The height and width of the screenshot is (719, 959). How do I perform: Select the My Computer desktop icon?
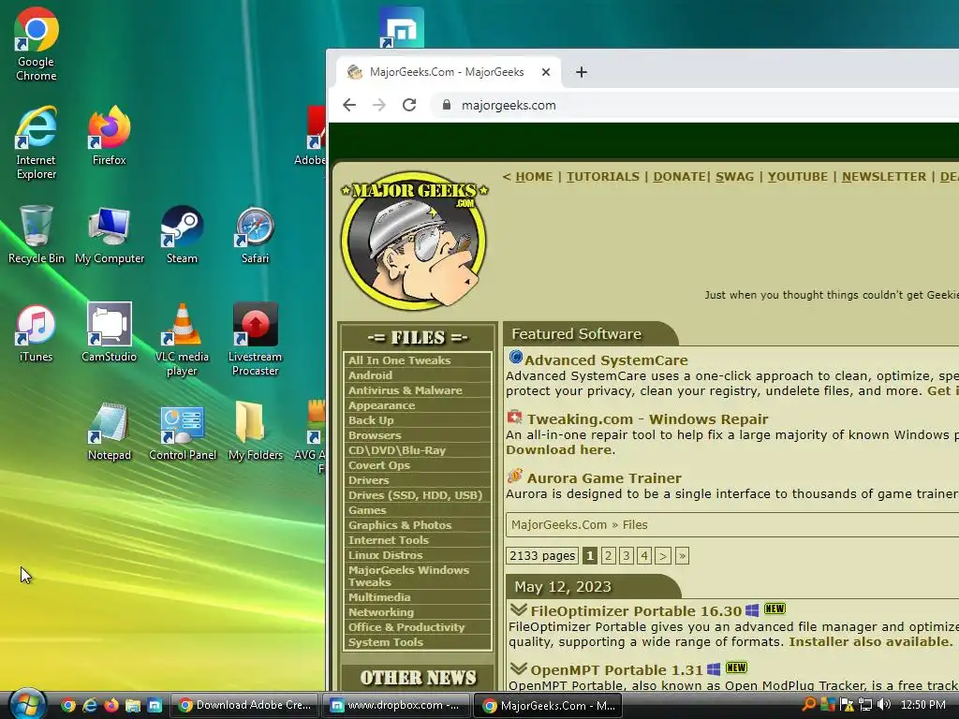[x=110, y=234]
